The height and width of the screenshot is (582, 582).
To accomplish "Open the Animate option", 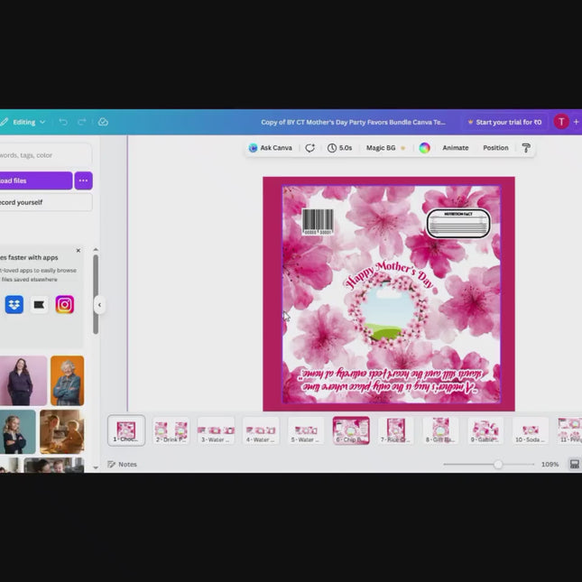I will coord(455,148).
